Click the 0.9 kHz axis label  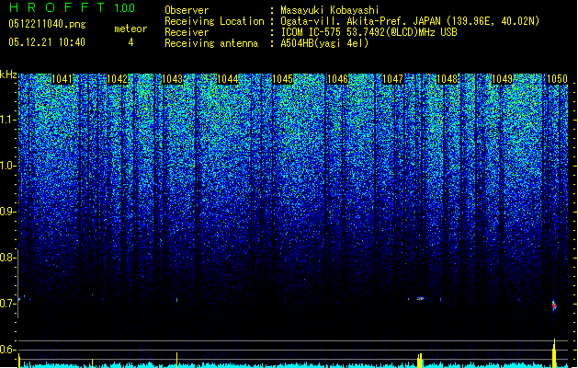(8, 212)
